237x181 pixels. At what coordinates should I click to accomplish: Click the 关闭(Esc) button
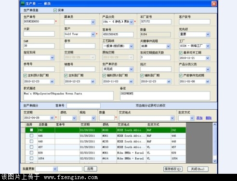198,169
